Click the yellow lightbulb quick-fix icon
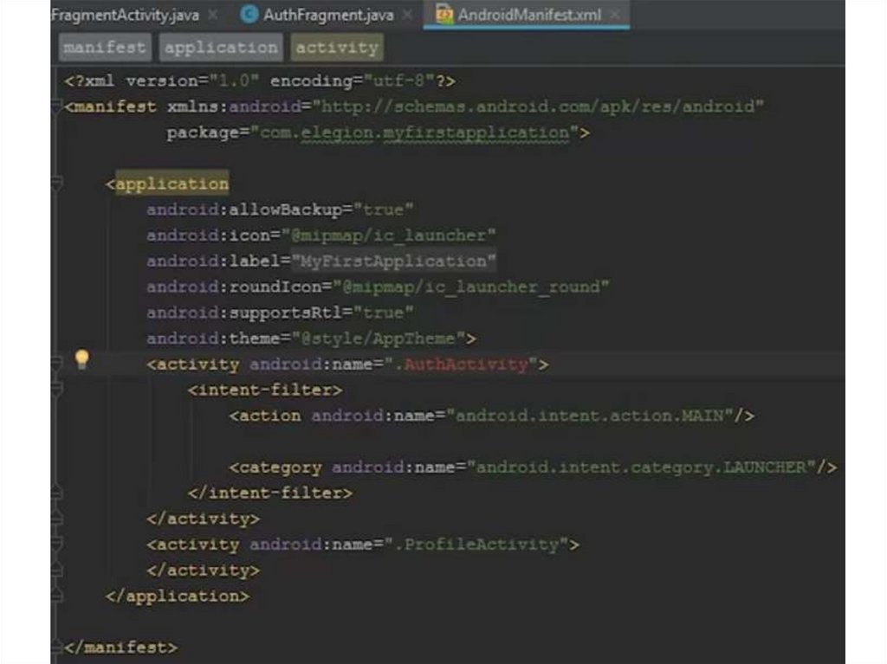Screen dimensions: 887x664 (81, 360)
